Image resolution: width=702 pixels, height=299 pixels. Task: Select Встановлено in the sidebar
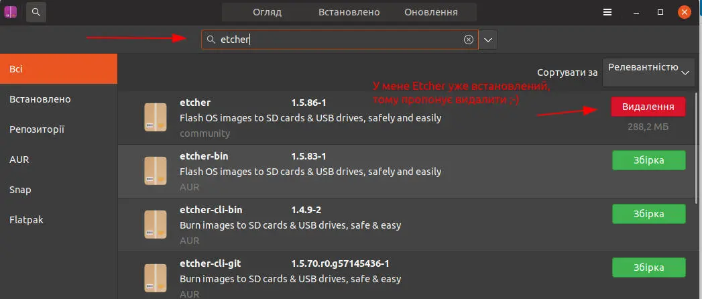coord(58,99)
